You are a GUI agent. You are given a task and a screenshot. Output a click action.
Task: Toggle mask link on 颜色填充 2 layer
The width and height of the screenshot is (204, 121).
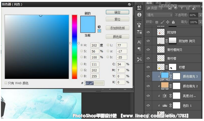pos(171,86)
